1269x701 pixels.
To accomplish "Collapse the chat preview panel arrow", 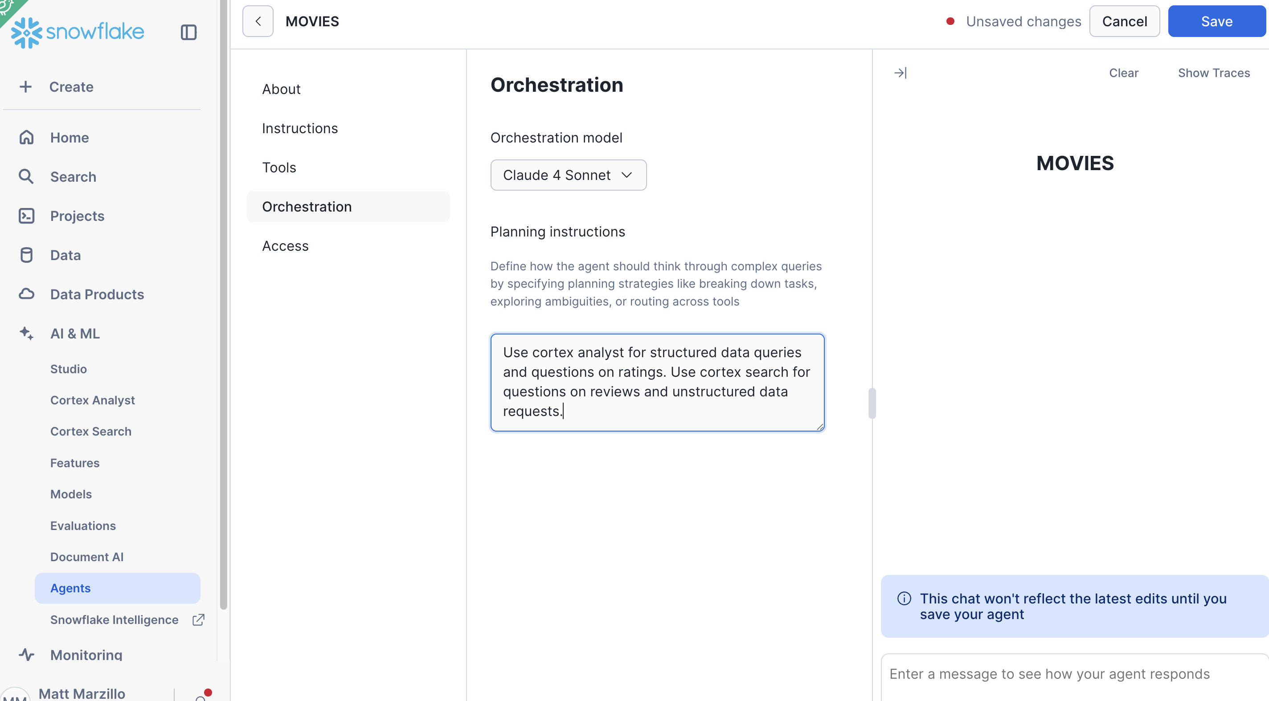I will pyautogui.click(x=900, y=73).
